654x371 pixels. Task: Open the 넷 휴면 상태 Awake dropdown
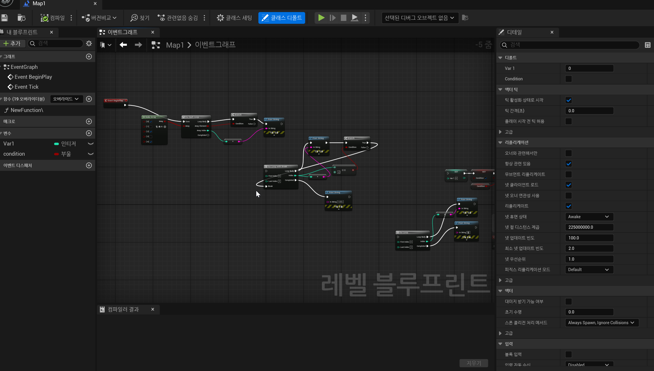(589, 217)
